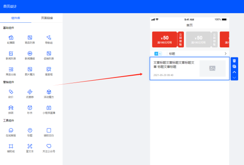244x165 pixels.
Task: Select the 轮播图 carousel component icon
Action: (x=11, y=37)
